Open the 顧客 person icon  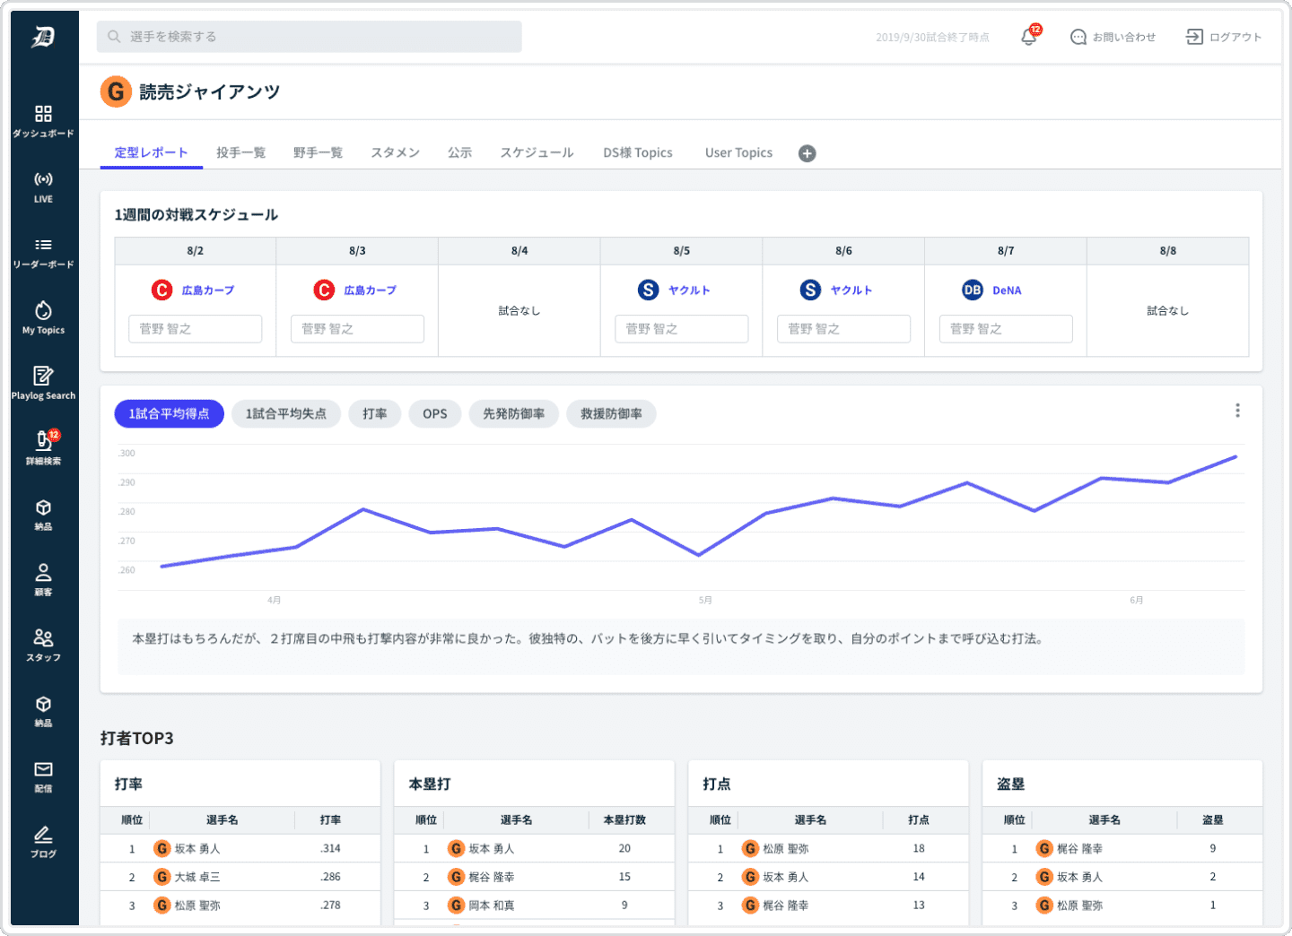[x=43, y=572]
